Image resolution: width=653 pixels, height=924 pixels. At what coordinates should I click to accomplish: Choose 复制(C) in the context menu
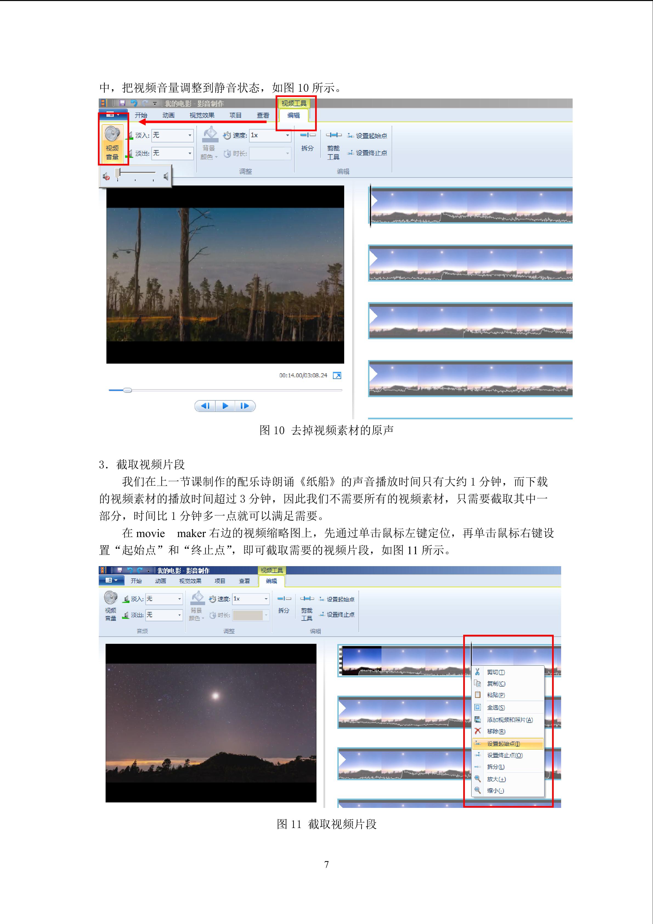[508, 683]
